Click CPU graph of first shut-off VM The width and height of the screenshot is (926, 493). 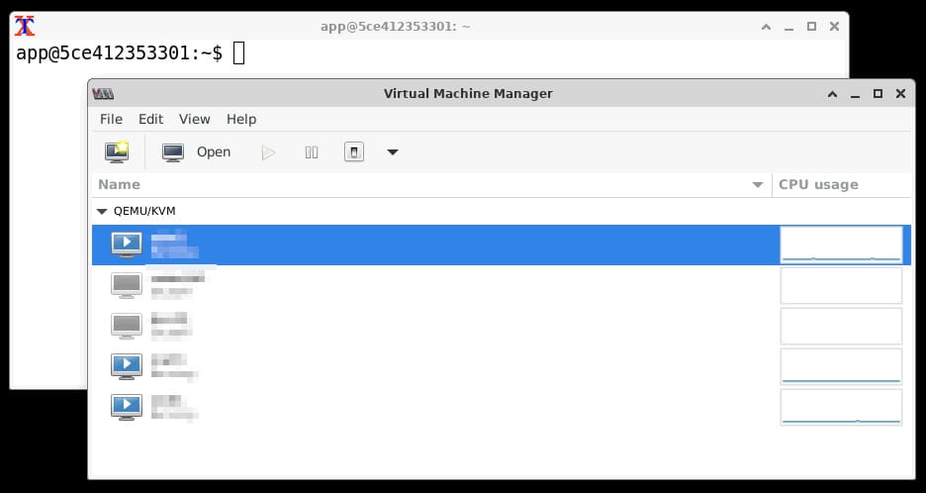click(x=841, y=285)
